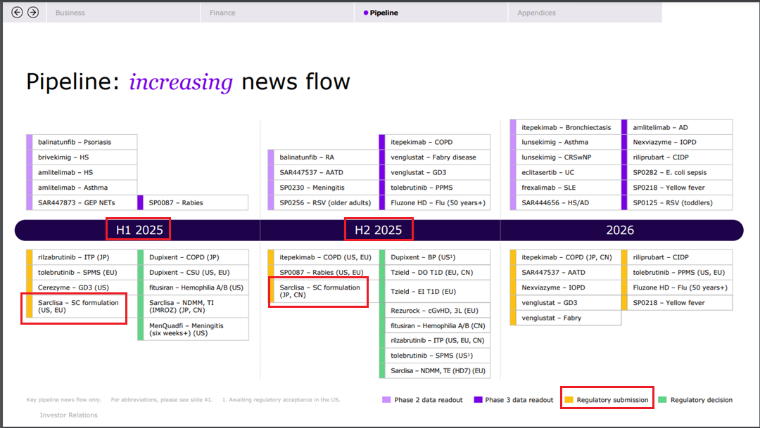Screen dimensions: 760x428
Task: Select 'lunsekimig – Asthma' entry
Action: (566, 142)
